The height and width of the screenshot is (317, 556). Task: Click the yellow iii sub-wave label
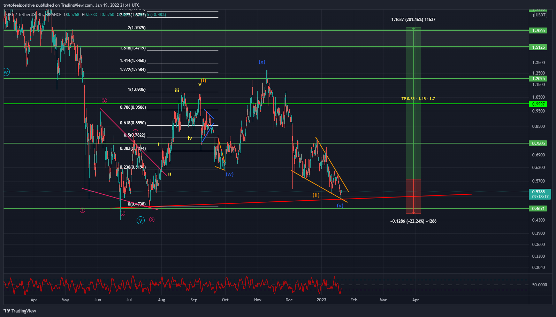click(177, 90)
